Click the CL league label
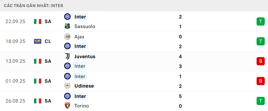Viewport: 268px width, 111px height. (48, 41)
